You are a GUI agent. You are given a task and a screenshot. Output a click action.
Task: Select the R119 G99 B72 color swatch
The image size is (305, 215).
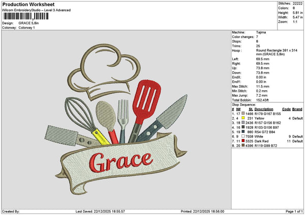(243, 146)
